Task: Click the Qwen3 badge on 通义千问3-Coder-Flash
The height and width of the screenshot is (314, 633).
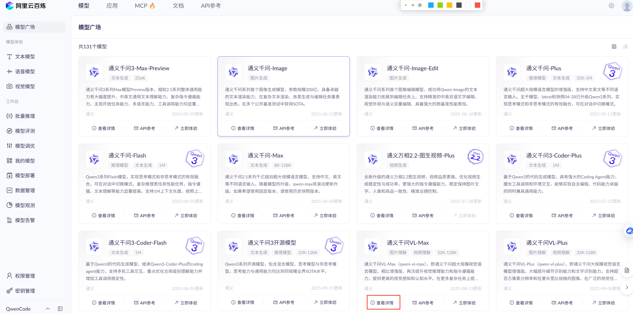Action: pos(195,246)
